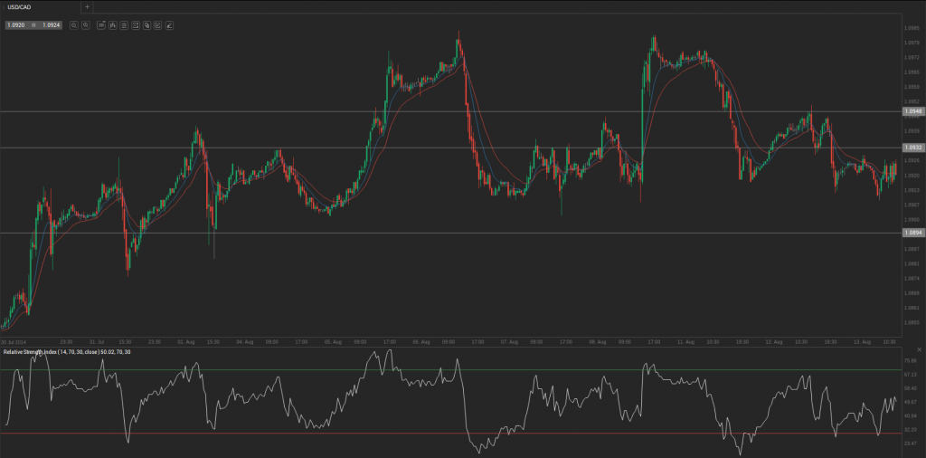Image resolution: width=926 pixels, height=458 pixels.
Task: Click the 08. Aug date axis label
Action: tap(598, 341)
